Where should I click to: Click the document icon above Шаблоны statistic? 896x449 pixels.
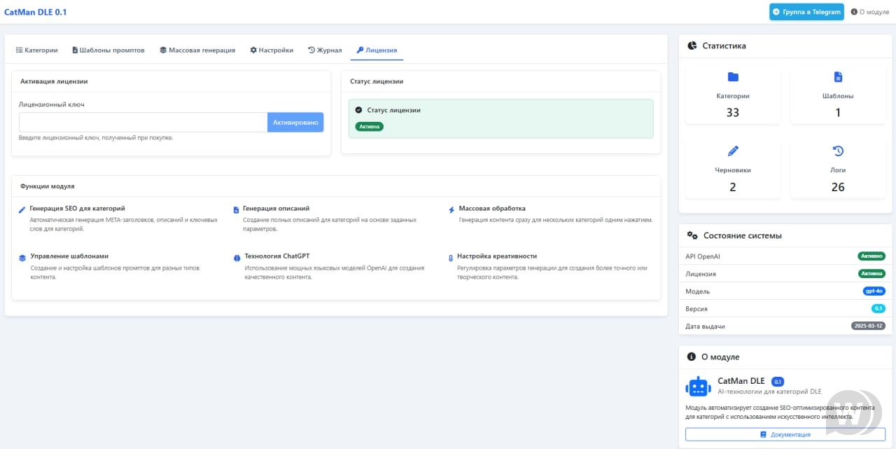[x=838, y=77]
